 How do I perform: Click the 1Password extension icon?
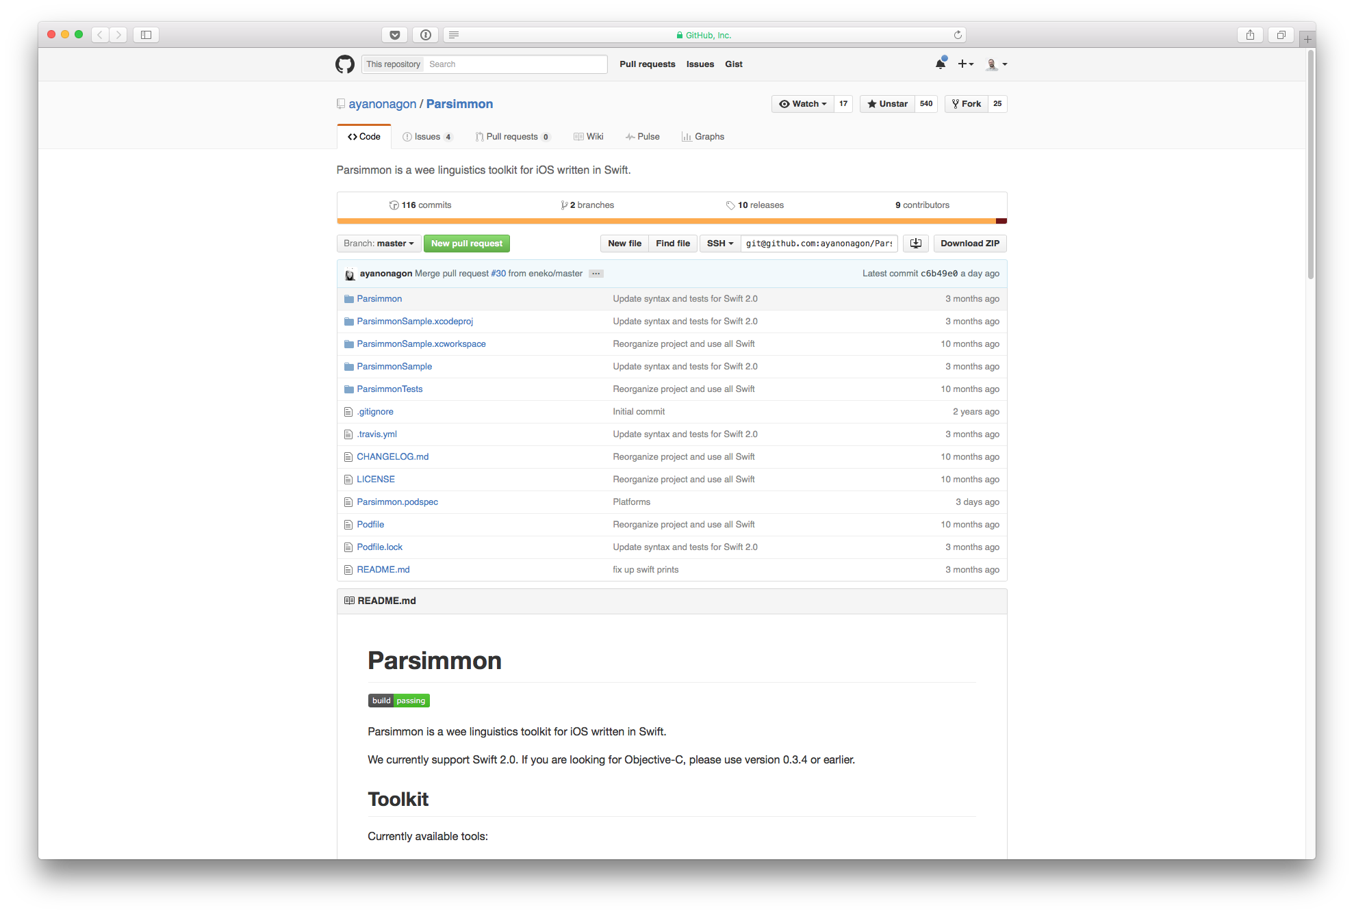pos(426,35)
